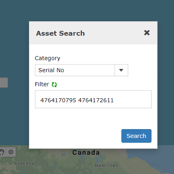The width and height of the screenshot is (174, 174).
Task: Click the Manitoba label on map
Action: pyautogui.click(x=106, y=166)
